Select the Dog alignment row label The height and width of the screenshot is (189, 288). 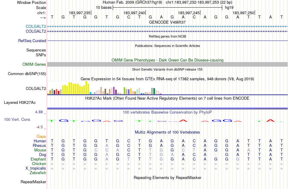click(x=43, y=155)
